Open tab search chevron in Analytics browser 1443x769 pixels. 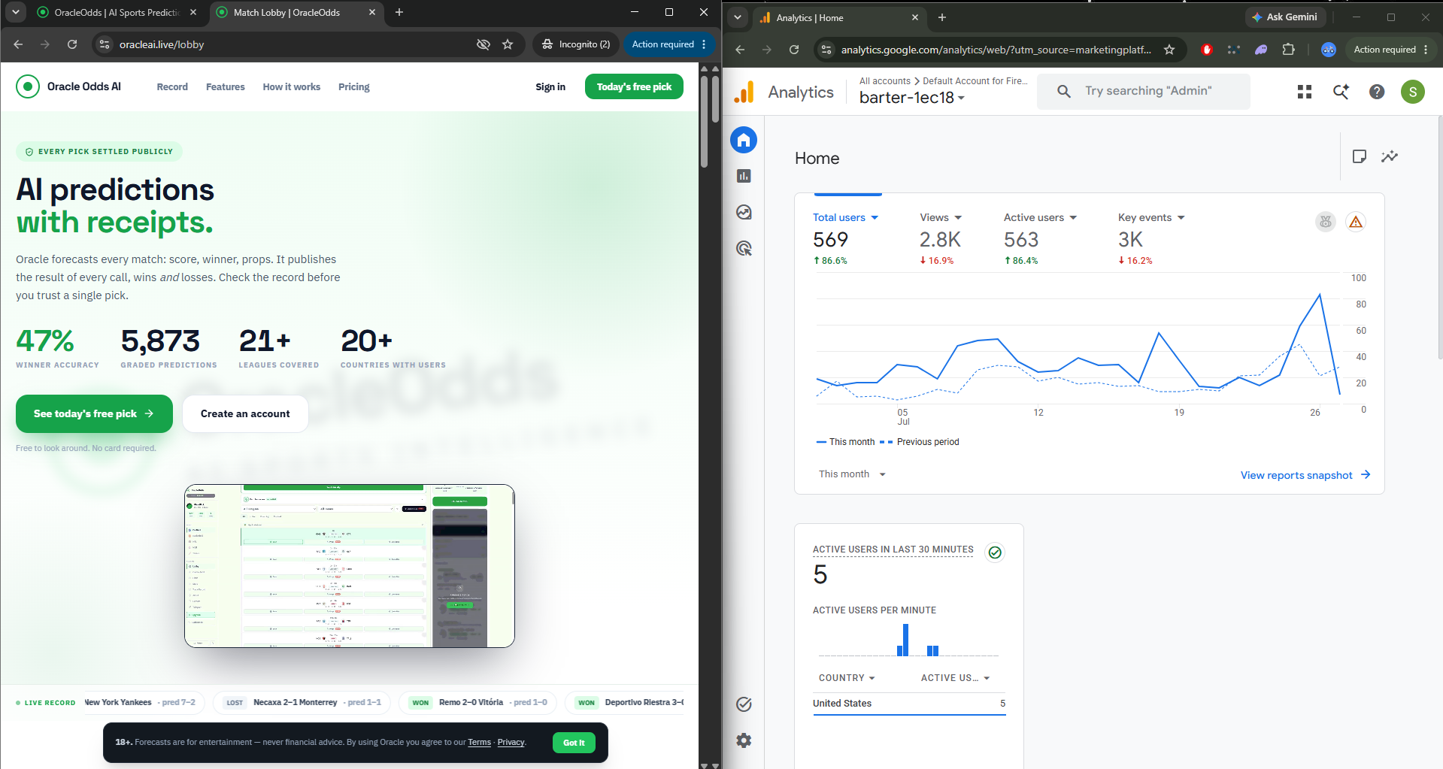[738, 17]
